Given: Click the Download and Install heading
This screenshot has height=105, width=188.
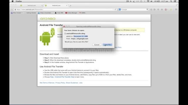Looking at the screenshot, I should pyautogui.click(x=49, y=54).
